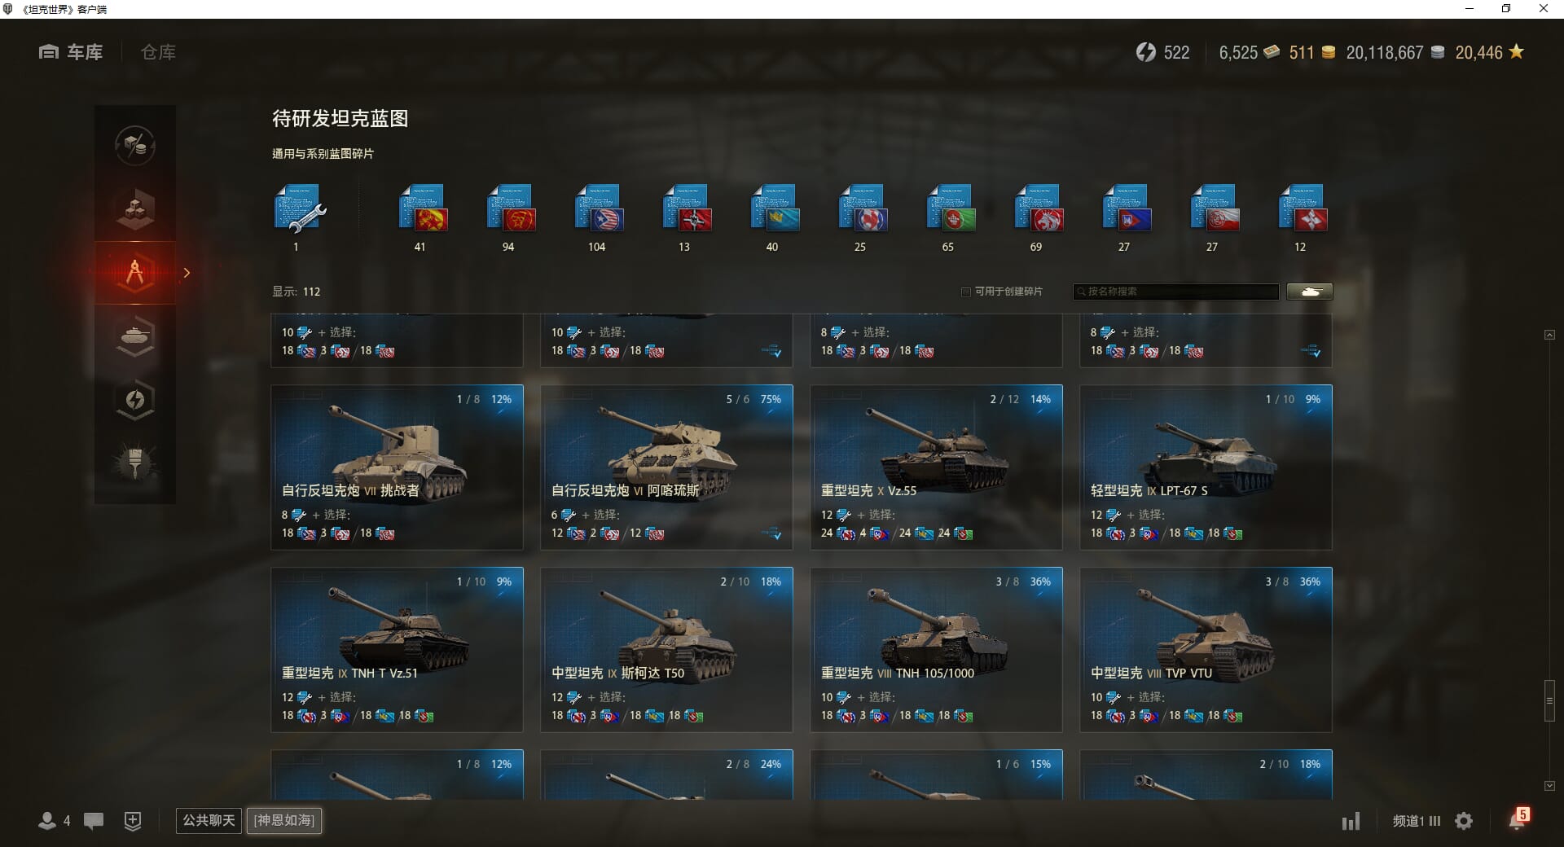
Task: Open the settings gear in bottom bar
Action: (1464, 821)
